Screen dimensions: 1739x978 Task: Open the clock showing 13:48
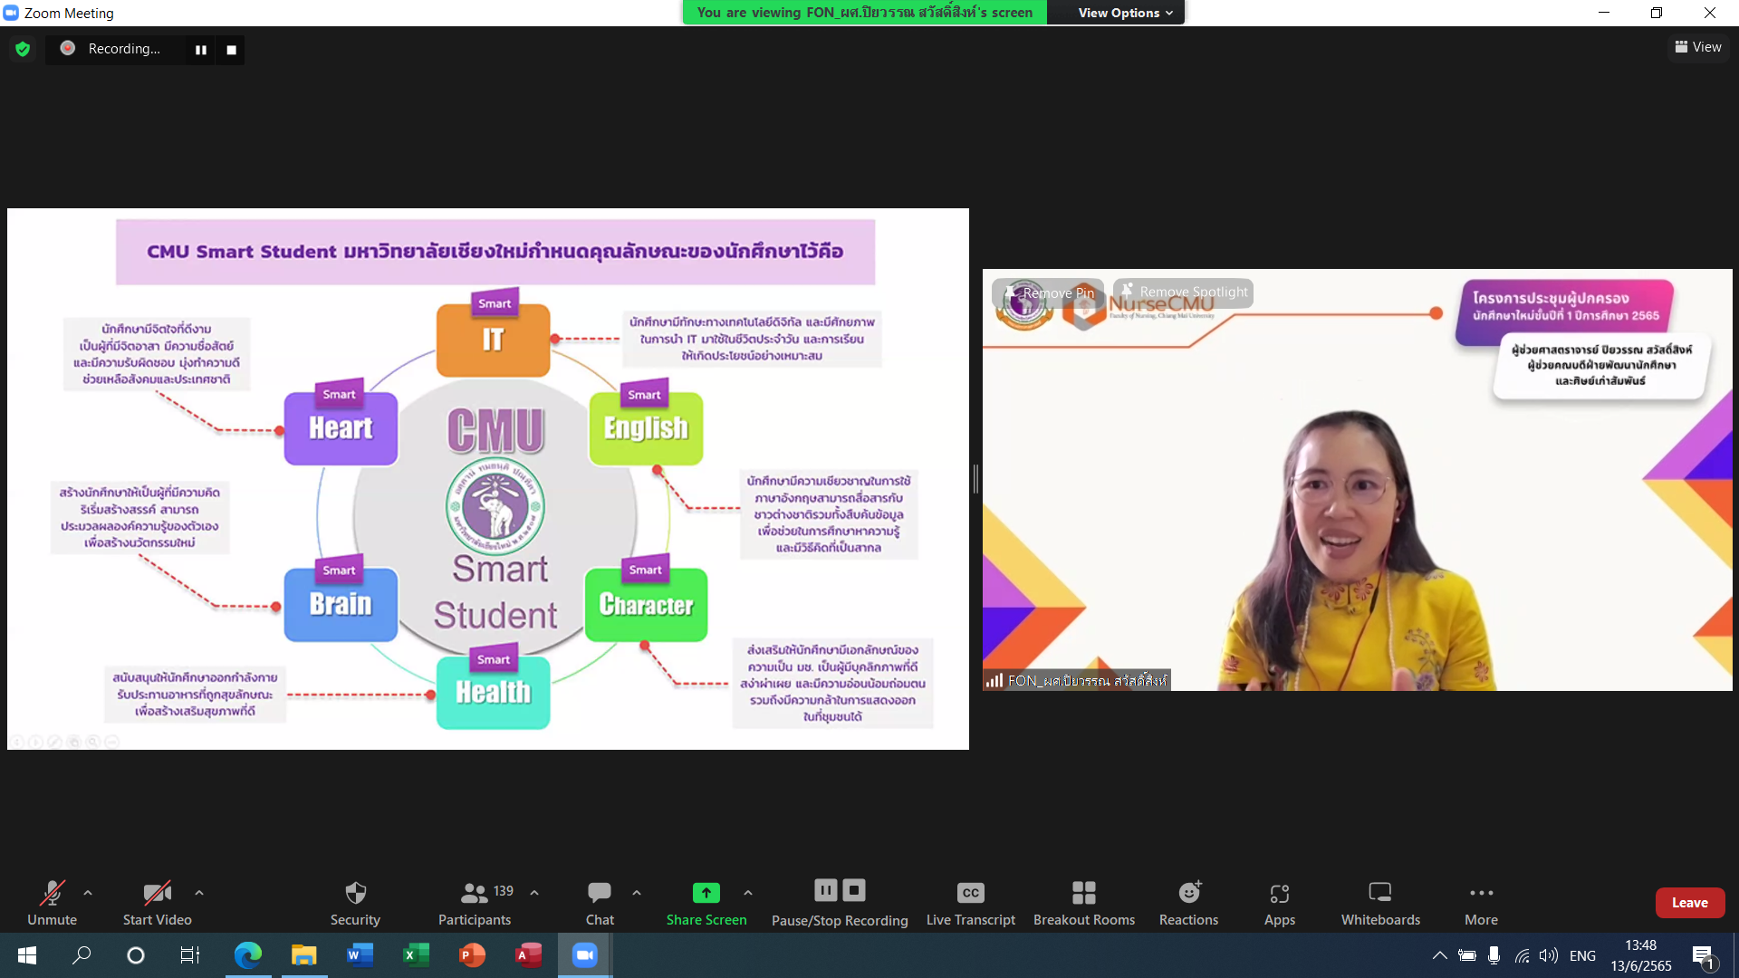coord(1641,955)
